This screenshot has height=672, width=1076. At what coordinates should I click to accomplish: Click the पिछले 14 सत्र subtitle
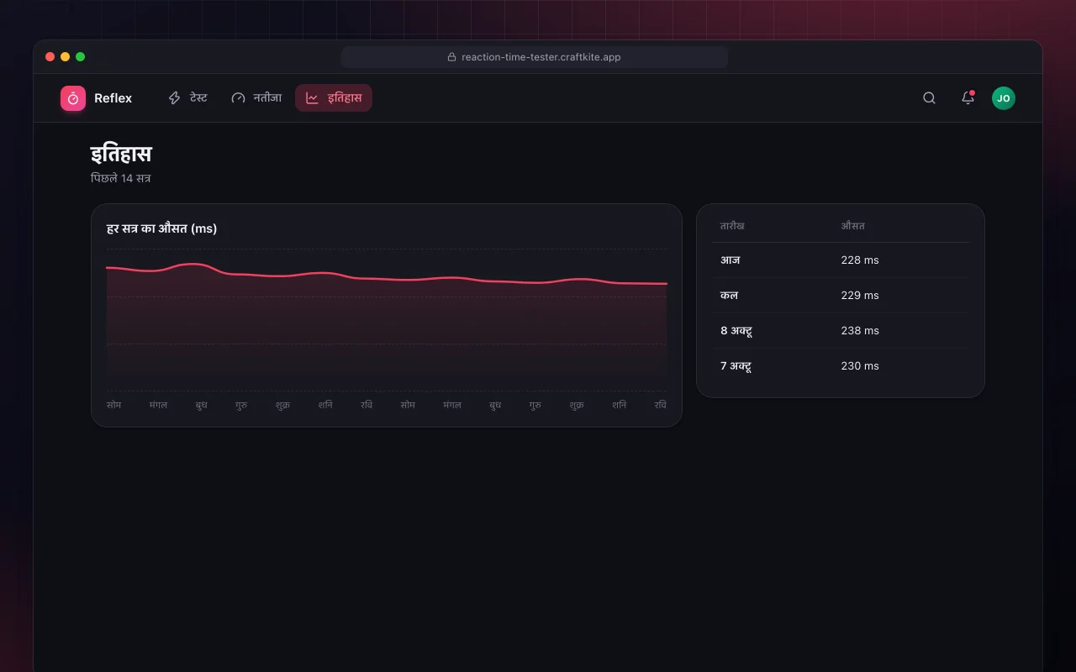click(x=121, y=178)
